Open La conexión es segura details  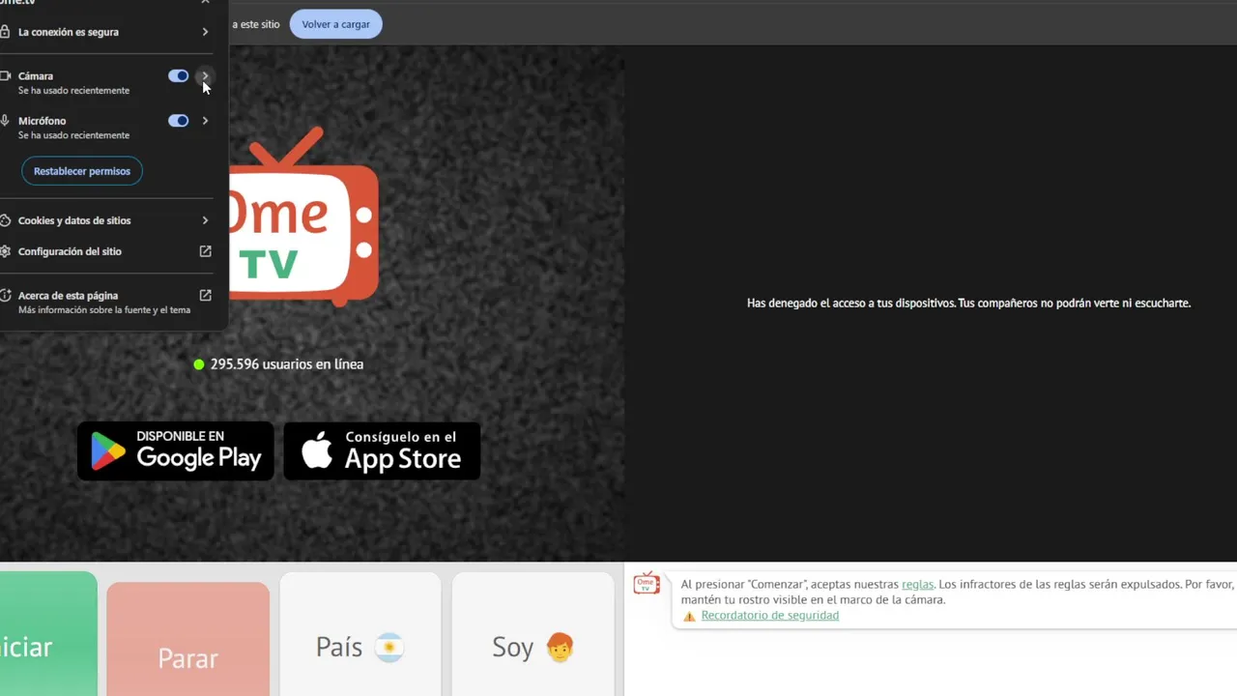106,32
